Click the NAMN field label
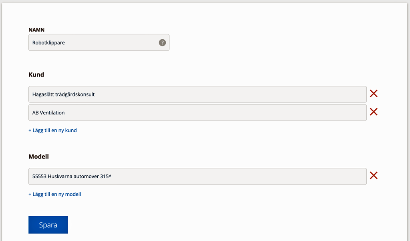Screen dimensions: 410x241 click(x=36, y=30)
